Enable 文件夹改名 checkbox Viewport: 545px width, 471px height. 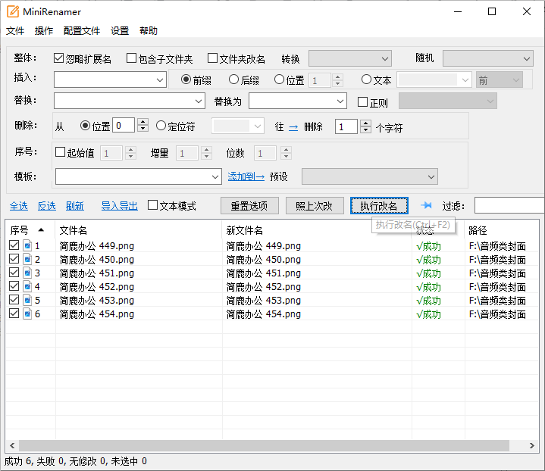(x=212, y=58)
